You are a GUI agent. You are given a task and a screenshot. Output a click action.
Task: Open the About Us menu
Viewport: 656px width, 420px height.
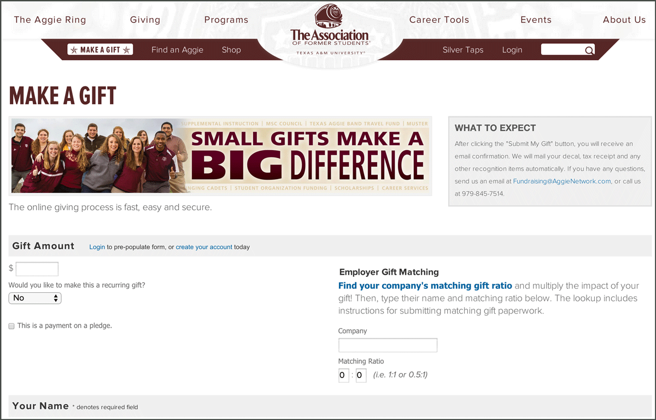(x=624, y=20)
